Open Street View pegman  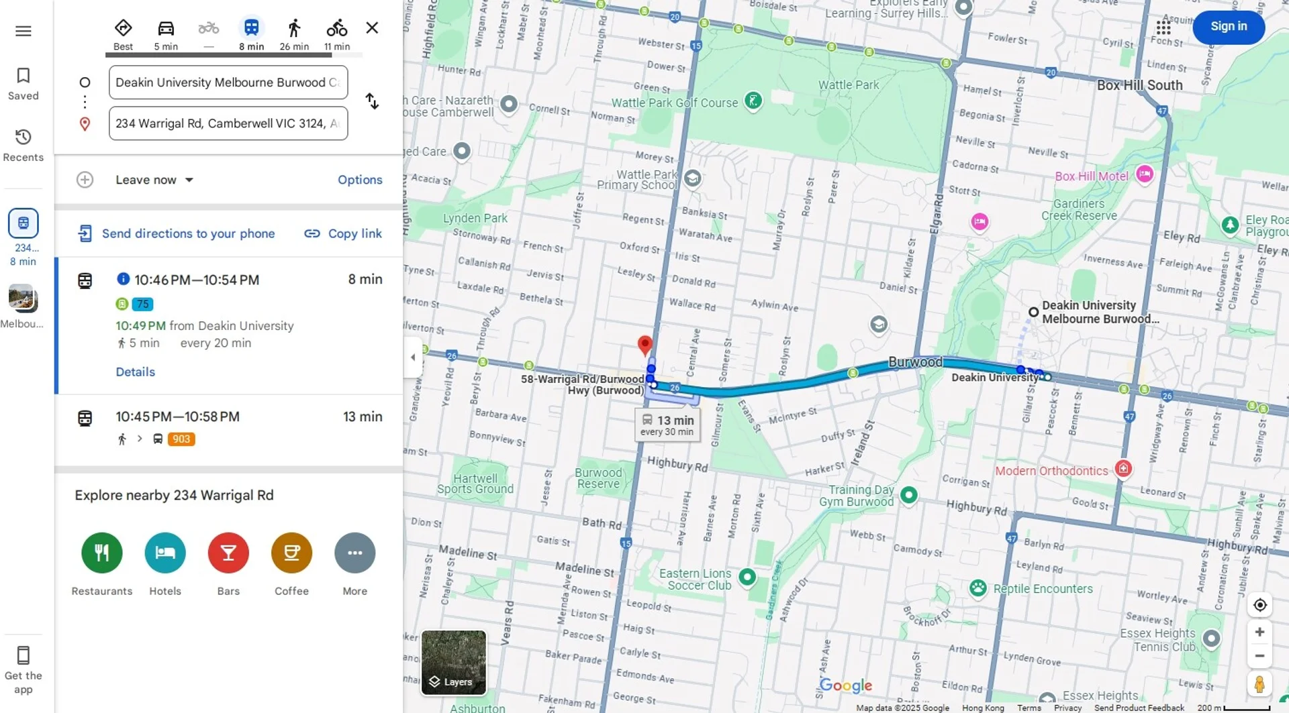1260,685
